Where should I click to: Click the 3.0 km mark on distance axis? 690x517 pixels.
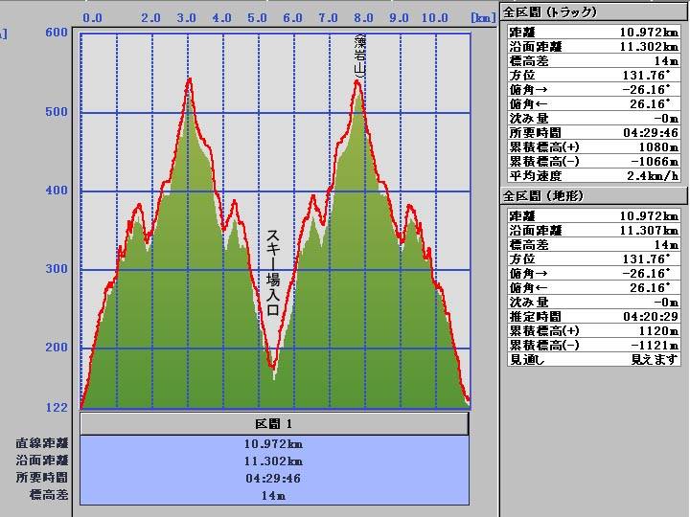tap(187, 18)
